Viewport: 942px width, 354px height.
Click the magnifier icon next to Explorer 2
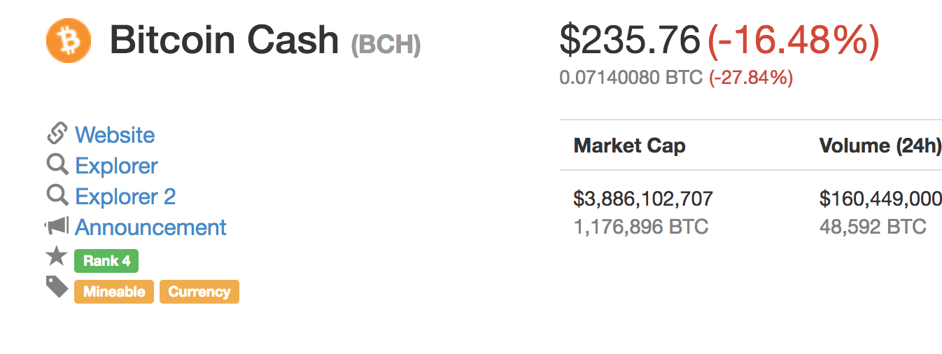click(x=57, y=195)
